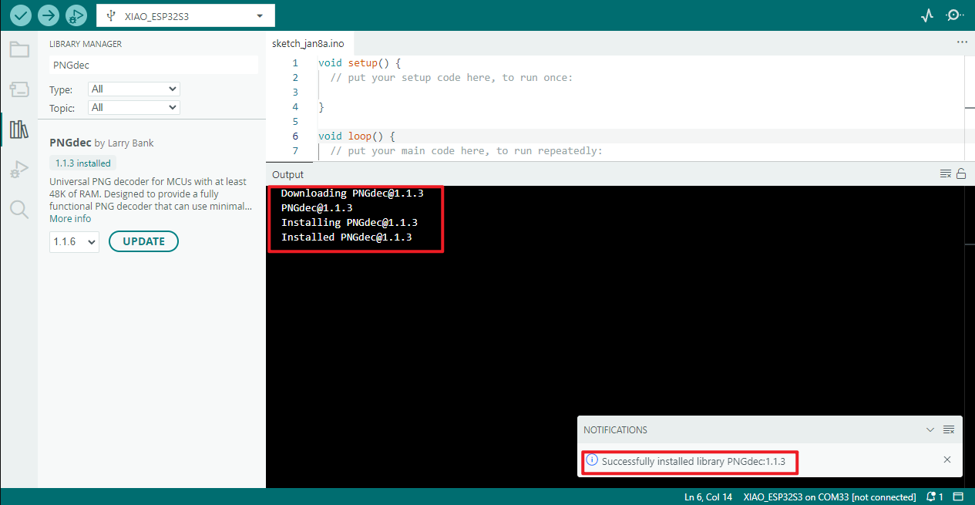Select the PNGdec version 1.1.6 dropdown
This screenshot has width=975, height=505.
point(74,242)
